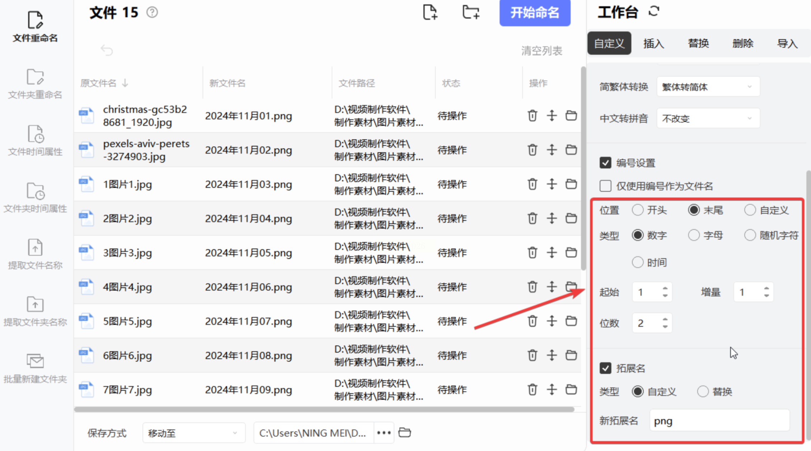Open the 提取文件名称 sidebar tool
Image resolution: width=811 pixels, height=451 pixels.
click(35, 254)
